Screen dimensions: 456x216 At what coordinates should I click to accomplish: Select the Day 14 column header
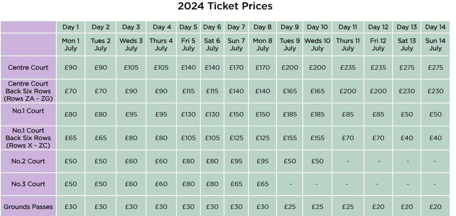[436, 27]
